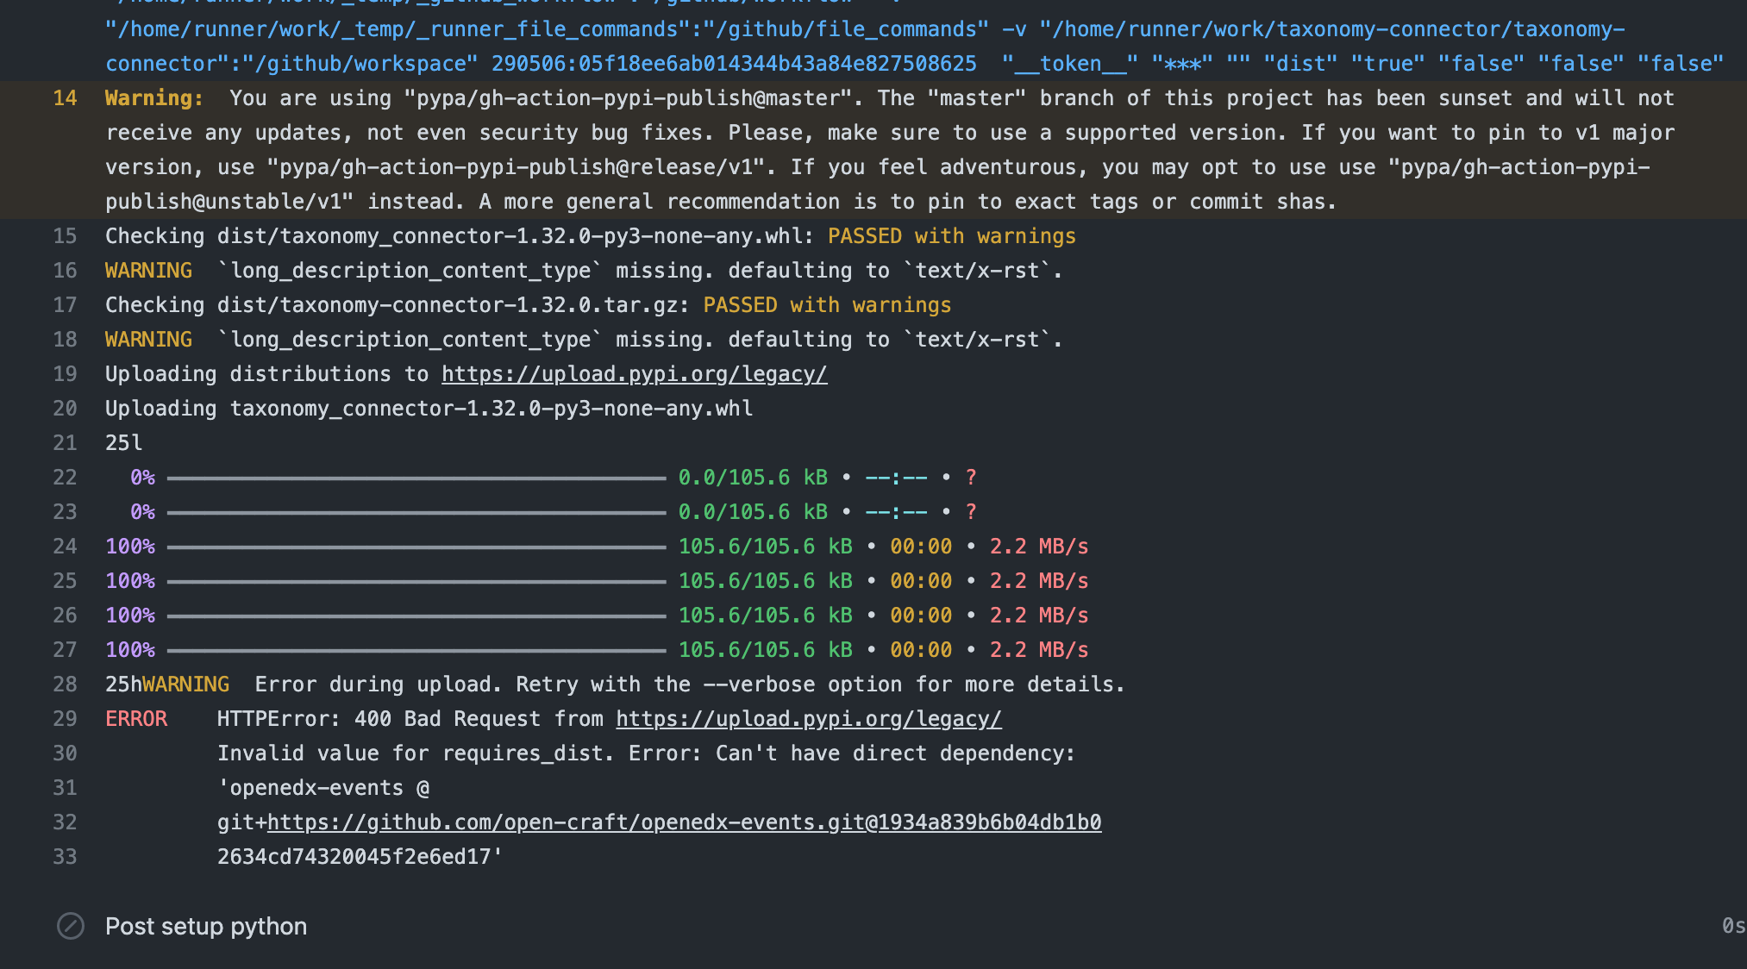
Task: Open the upload.pypi.org link on line 19
Action: coord(635,374)
